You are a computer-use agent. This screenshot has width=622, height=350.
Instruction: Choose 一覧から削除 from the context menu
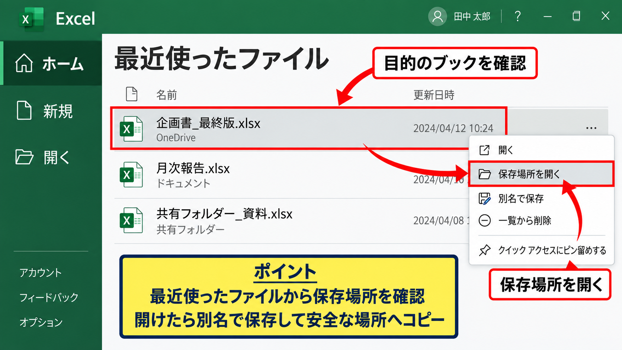coord(541,221)
